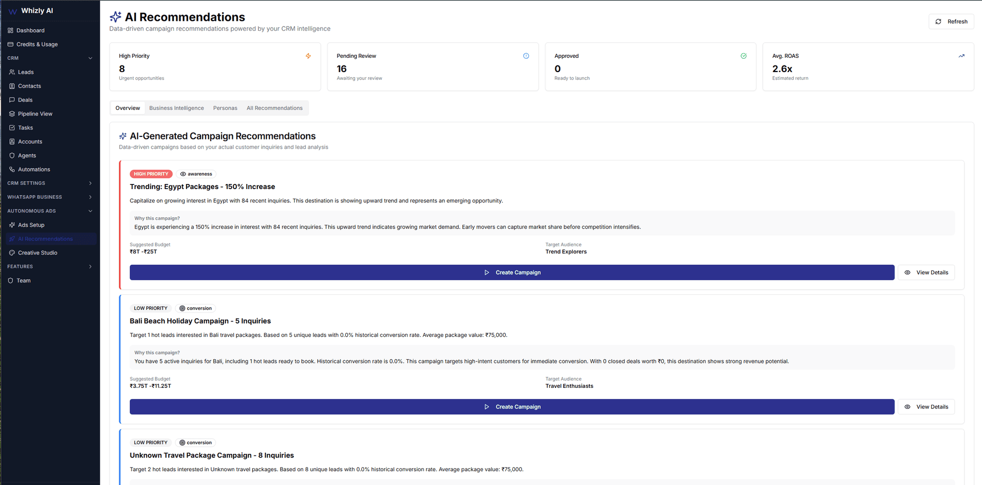The width and height of the screenshot is (982, 485).
Task: Select the Ads Setup icon
Action: [11, 225]
